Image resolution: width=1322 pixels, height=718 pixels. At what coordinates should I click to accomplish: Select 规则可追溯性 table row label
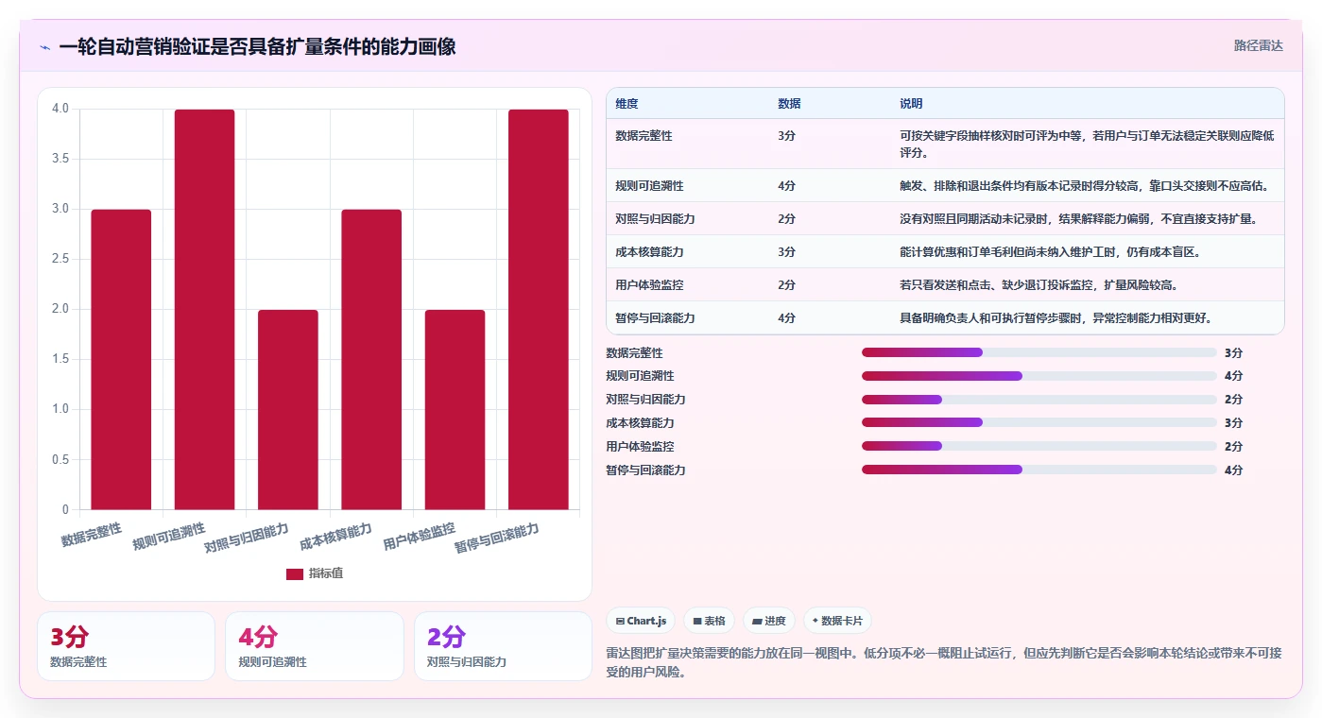pyautogui.click(x=649, y=186)
